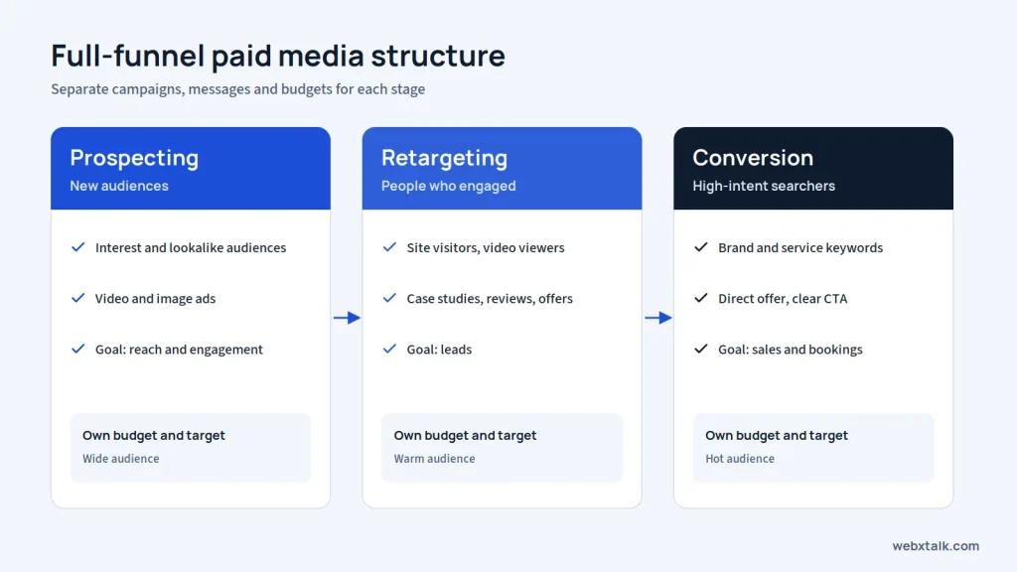The height and width of the screenshot is (572, 1017).
Task: Click 'Goal: reach and engagement' text
Action: [x=179, y=350]
